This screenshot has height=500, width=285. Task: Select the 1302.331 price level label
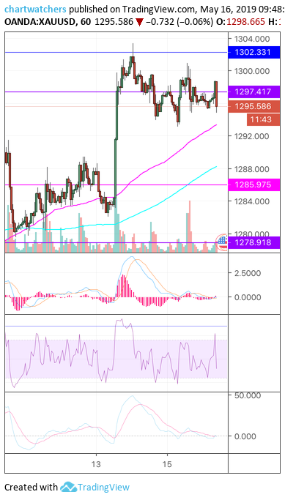click(253, 52)
